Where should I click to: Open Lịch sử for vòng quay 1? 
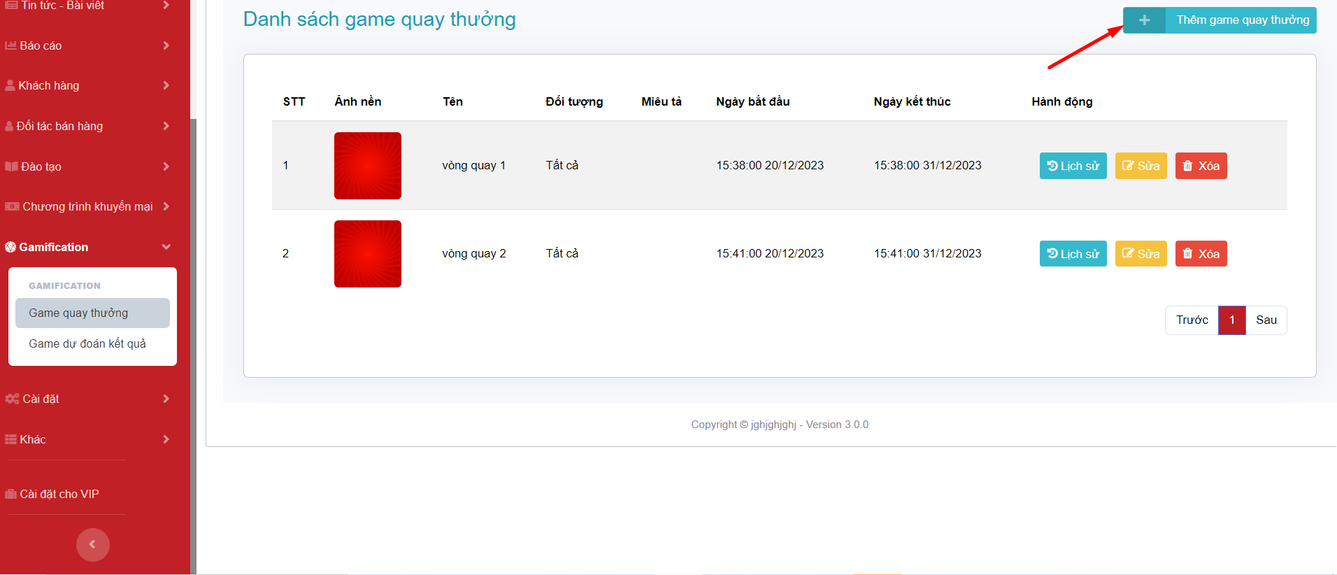[1073, 166]
